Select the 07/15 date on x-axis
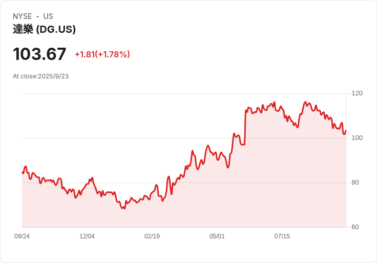The image size is (377, 263). [282, 236]
